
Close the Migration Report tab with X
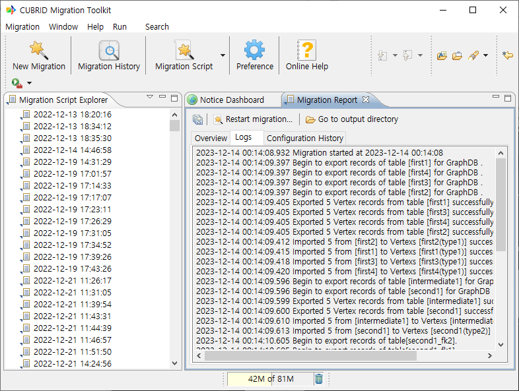pos(365,100)
